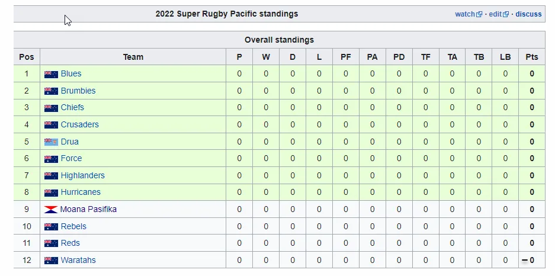
Task: Open the watch link
Action: [x=465, y=14]
